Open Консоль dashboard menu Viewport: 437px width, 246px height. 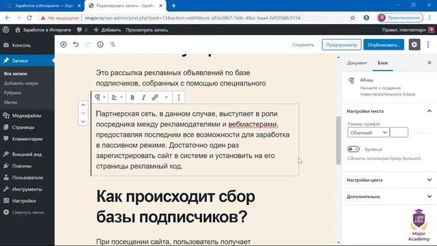tap(27, 45)
